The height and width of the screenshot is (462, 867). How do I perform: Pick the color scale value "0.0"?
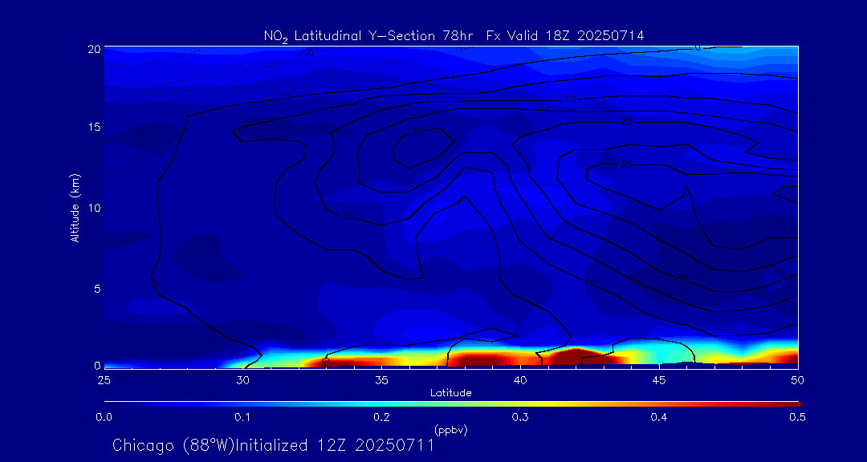104,417
